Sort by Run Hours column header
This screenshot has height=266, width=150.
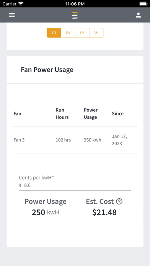62,114
